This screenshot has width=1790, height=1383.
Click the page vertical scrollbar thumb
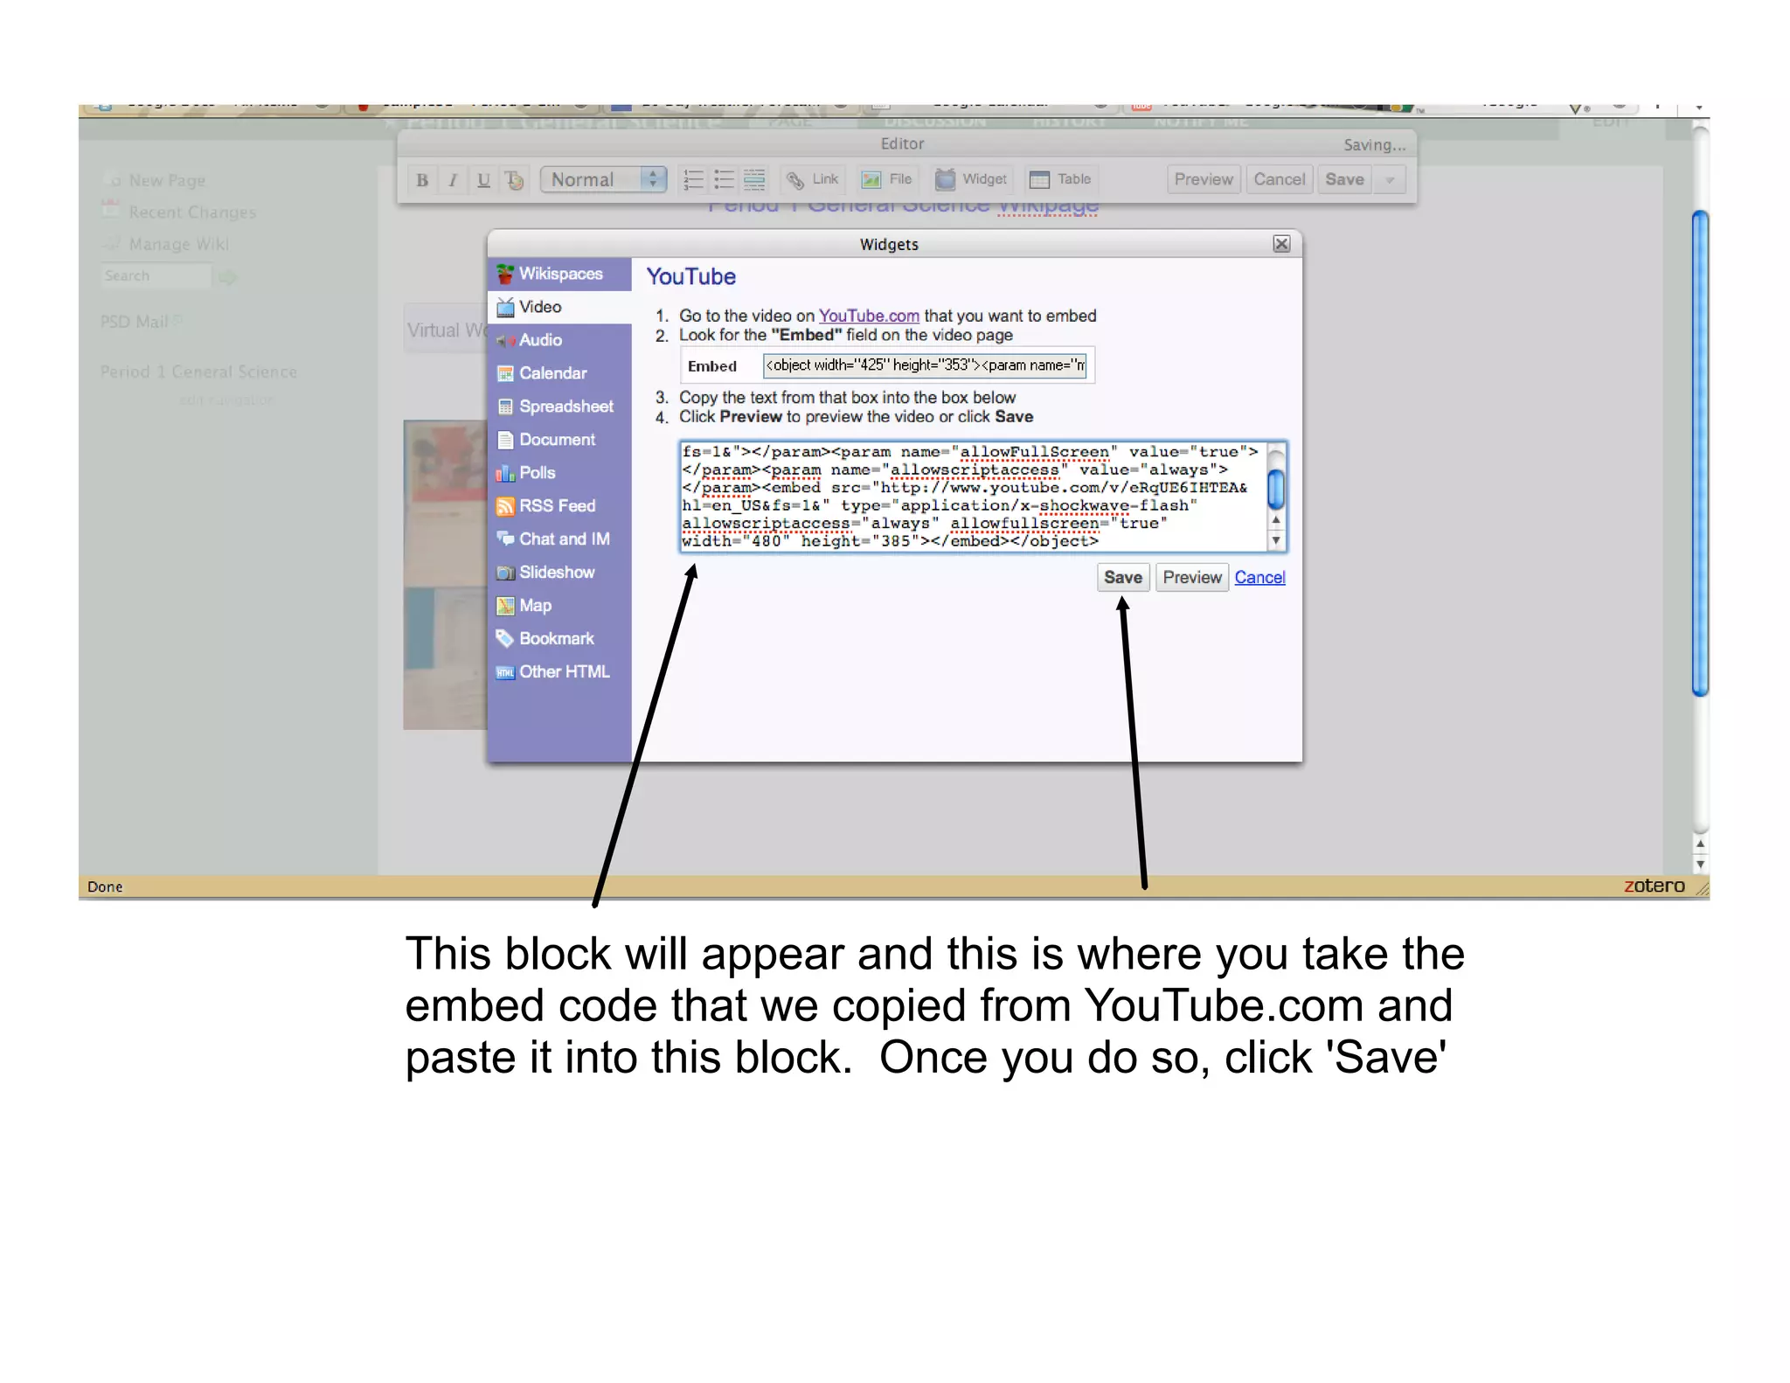click(1700, 453)
